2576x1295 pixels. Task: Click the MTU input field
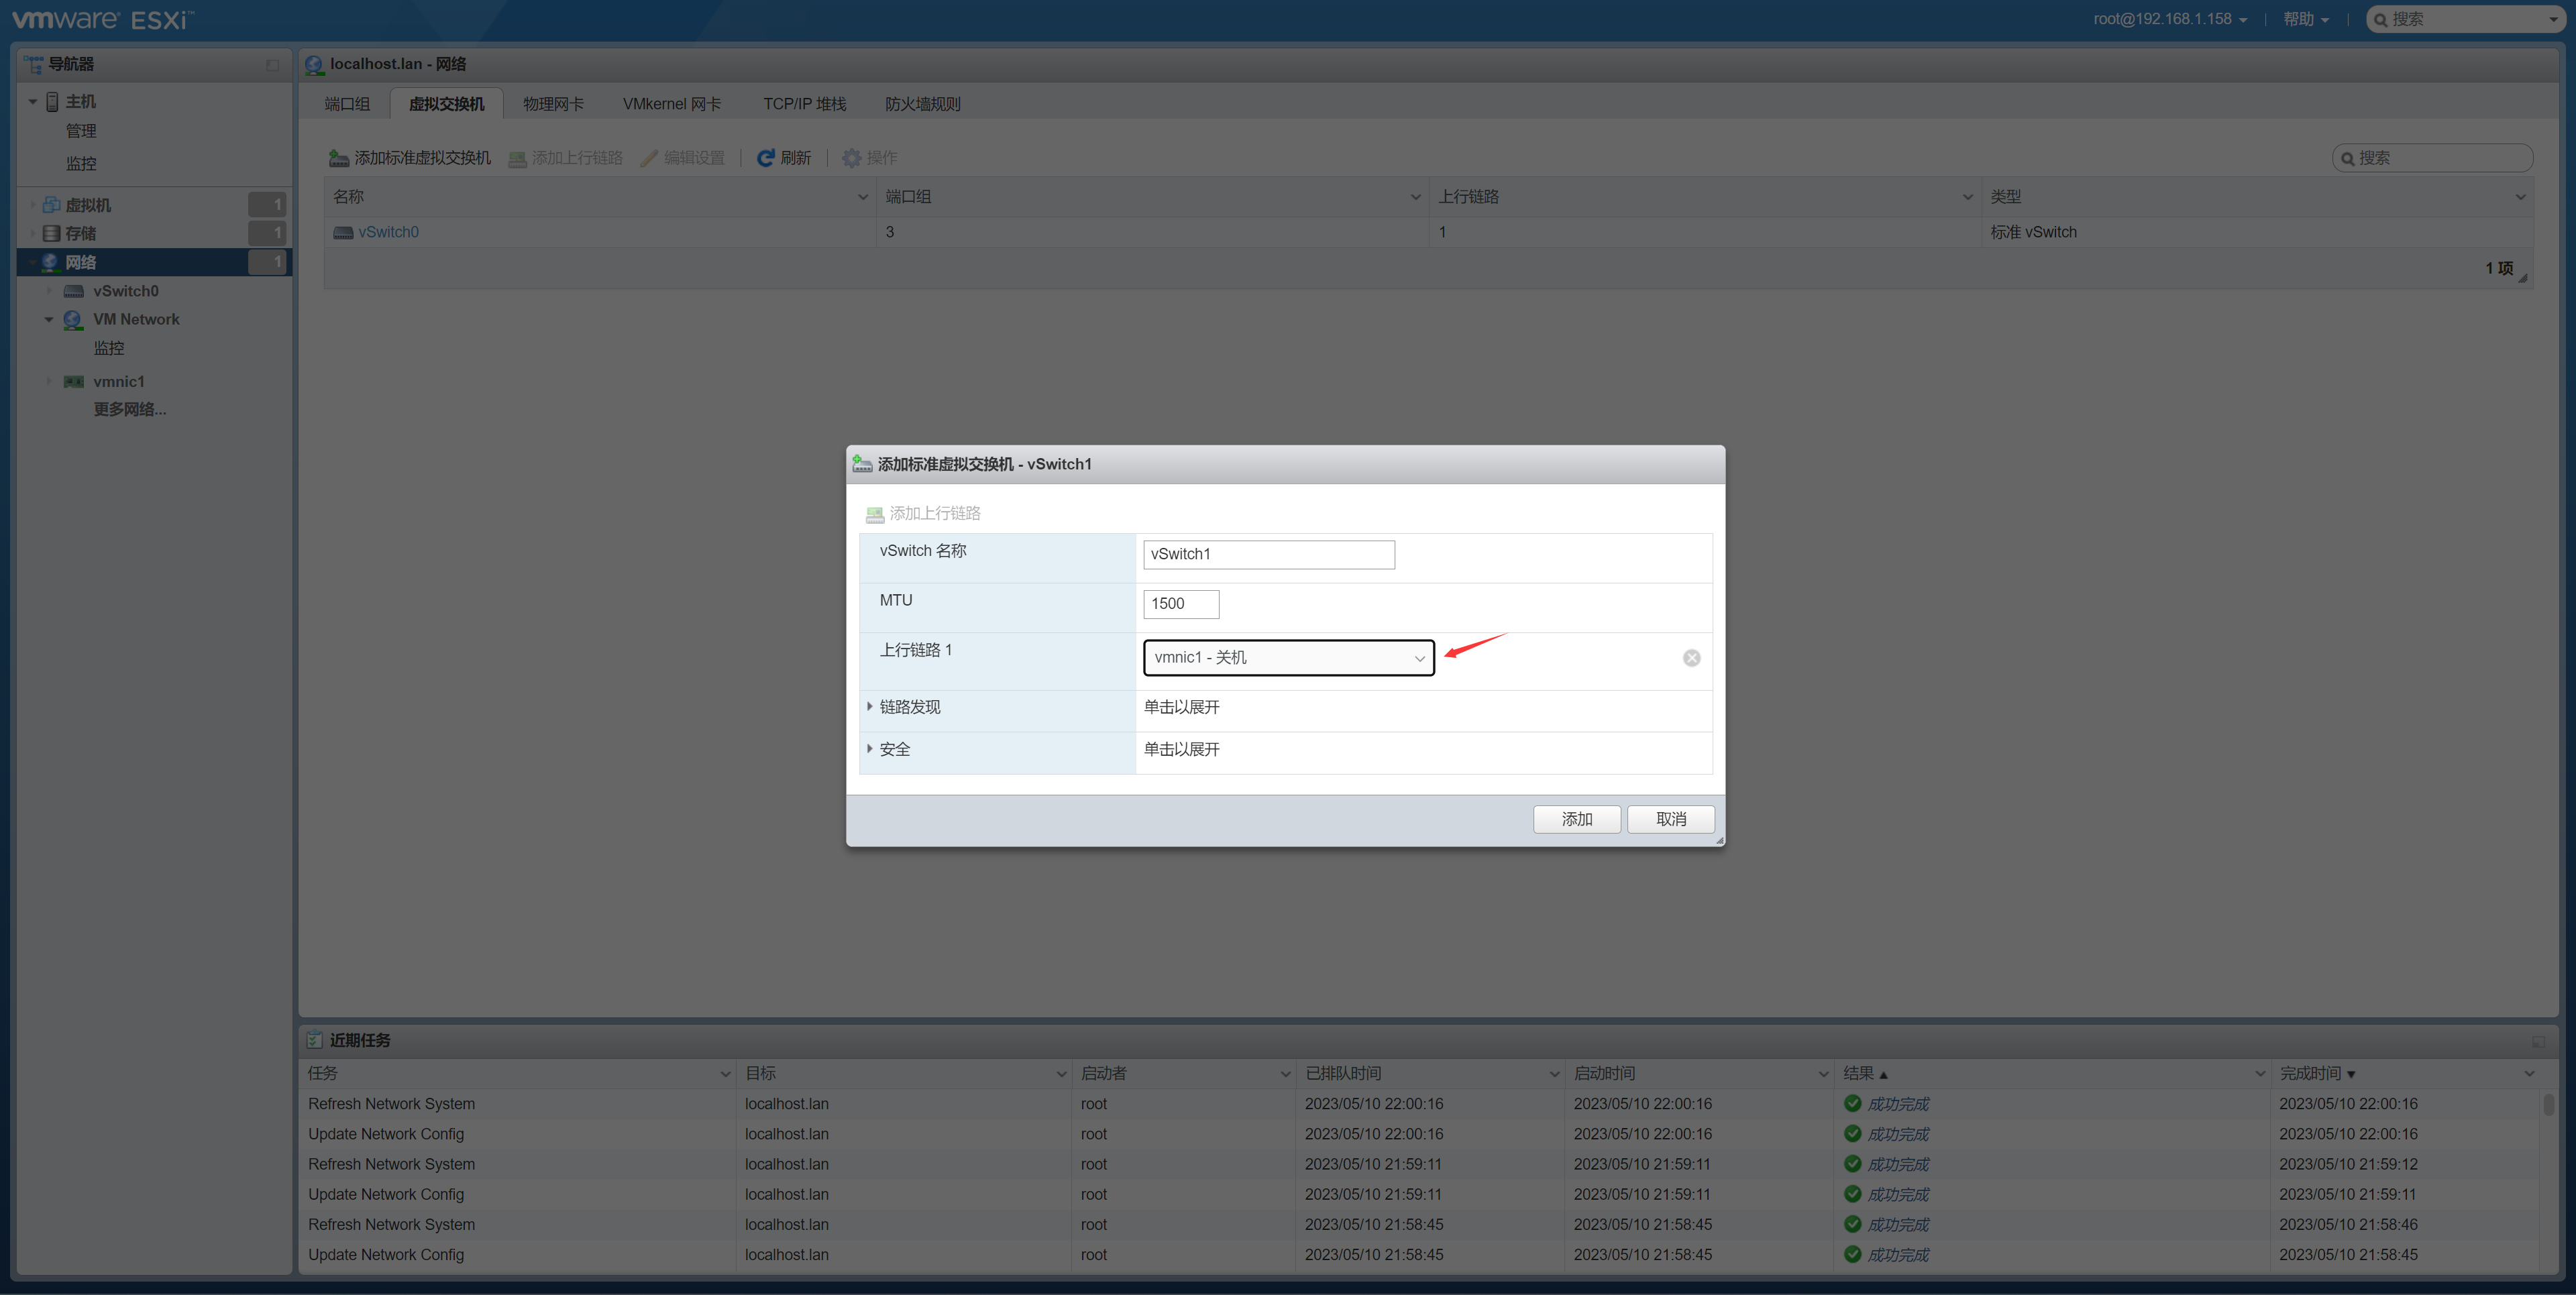[x=1180, y=604]
